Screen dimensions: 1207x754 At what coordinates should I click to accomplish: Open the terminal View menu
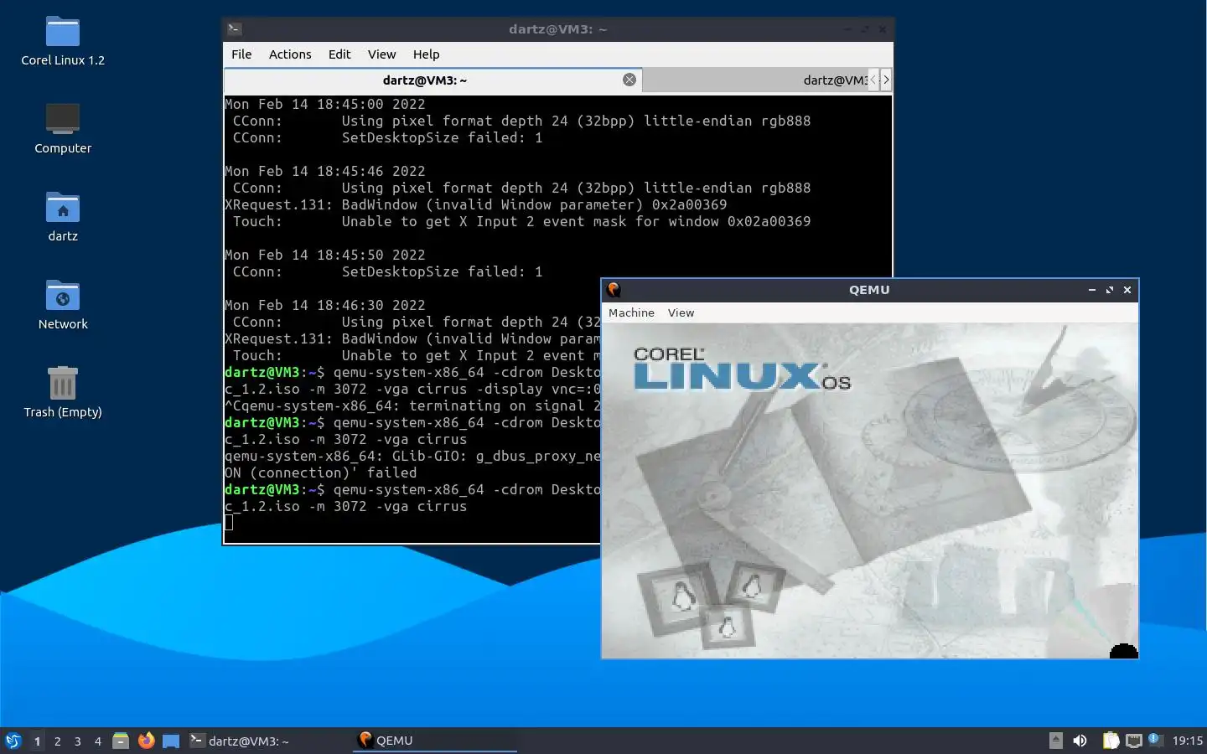pyautogui.click(x=381, y=54)
